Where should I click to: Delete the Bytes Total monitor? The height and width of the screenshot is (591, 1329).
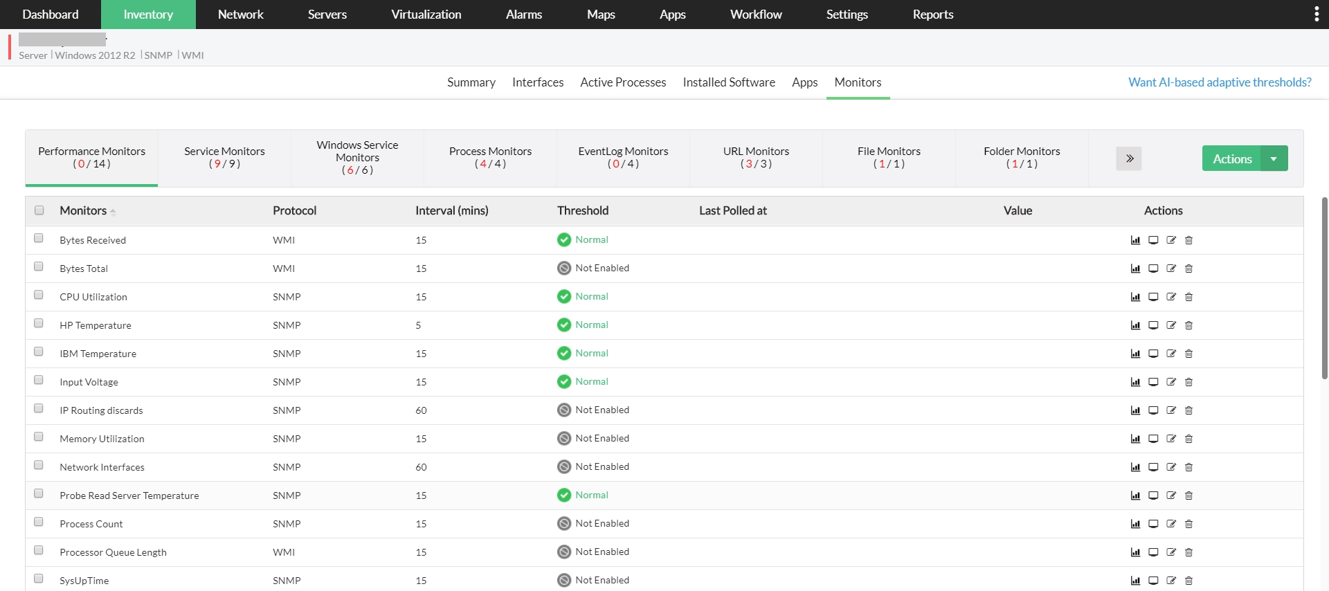coord(1189,269)
